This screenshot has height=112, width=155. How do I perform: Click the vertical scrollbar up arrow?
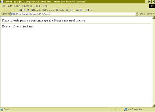click(153, 18)
